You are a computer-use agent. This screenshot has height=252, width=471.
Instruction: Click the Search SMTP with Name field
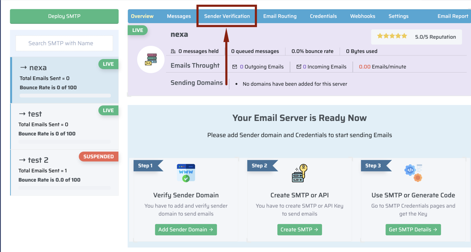coord(64,43)
